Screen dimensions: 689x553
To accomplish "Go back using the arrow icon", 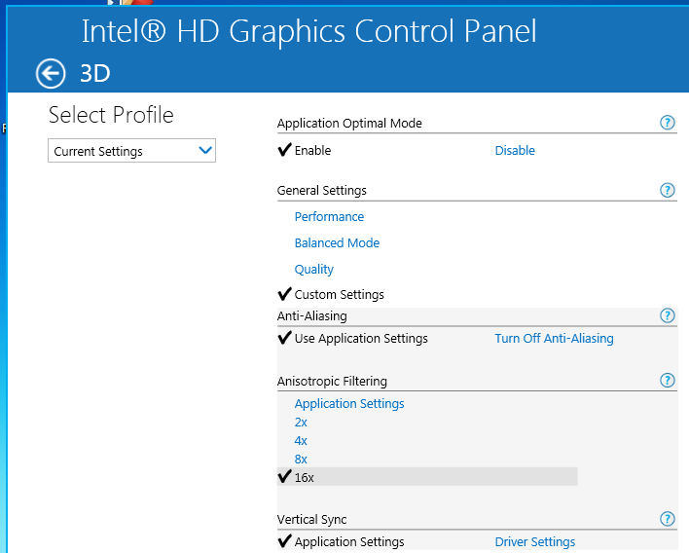I will click(x=51, y=73).
